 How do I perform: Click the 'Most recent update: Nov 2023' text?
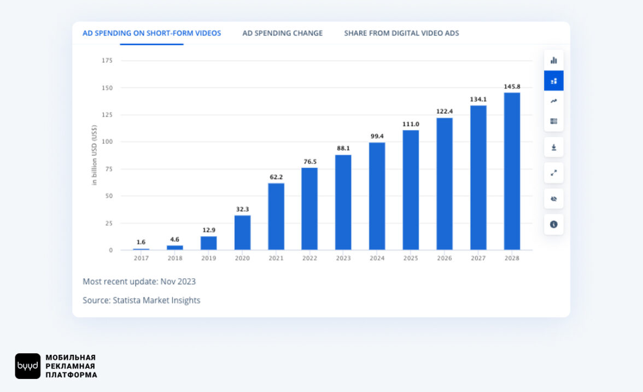click(139, 282)
